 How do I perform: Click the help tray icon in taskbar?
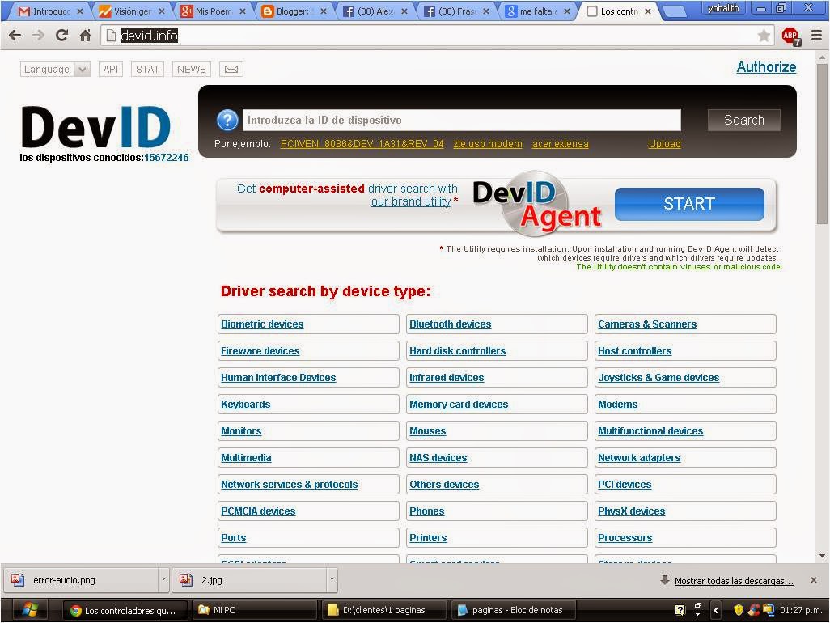(x=680, y=610)
